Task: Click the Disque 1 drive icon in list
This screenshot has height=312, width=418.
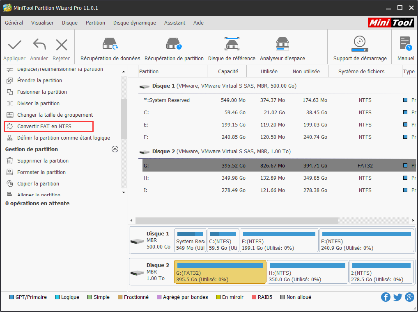Action: 144,86
